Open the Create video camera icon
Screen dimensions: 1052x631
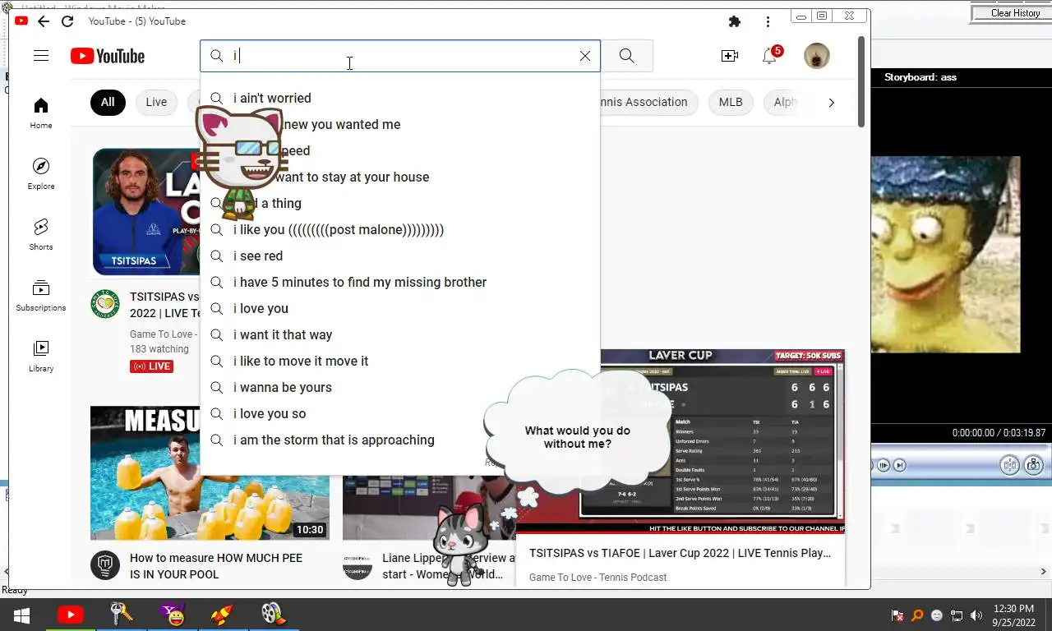729,56
